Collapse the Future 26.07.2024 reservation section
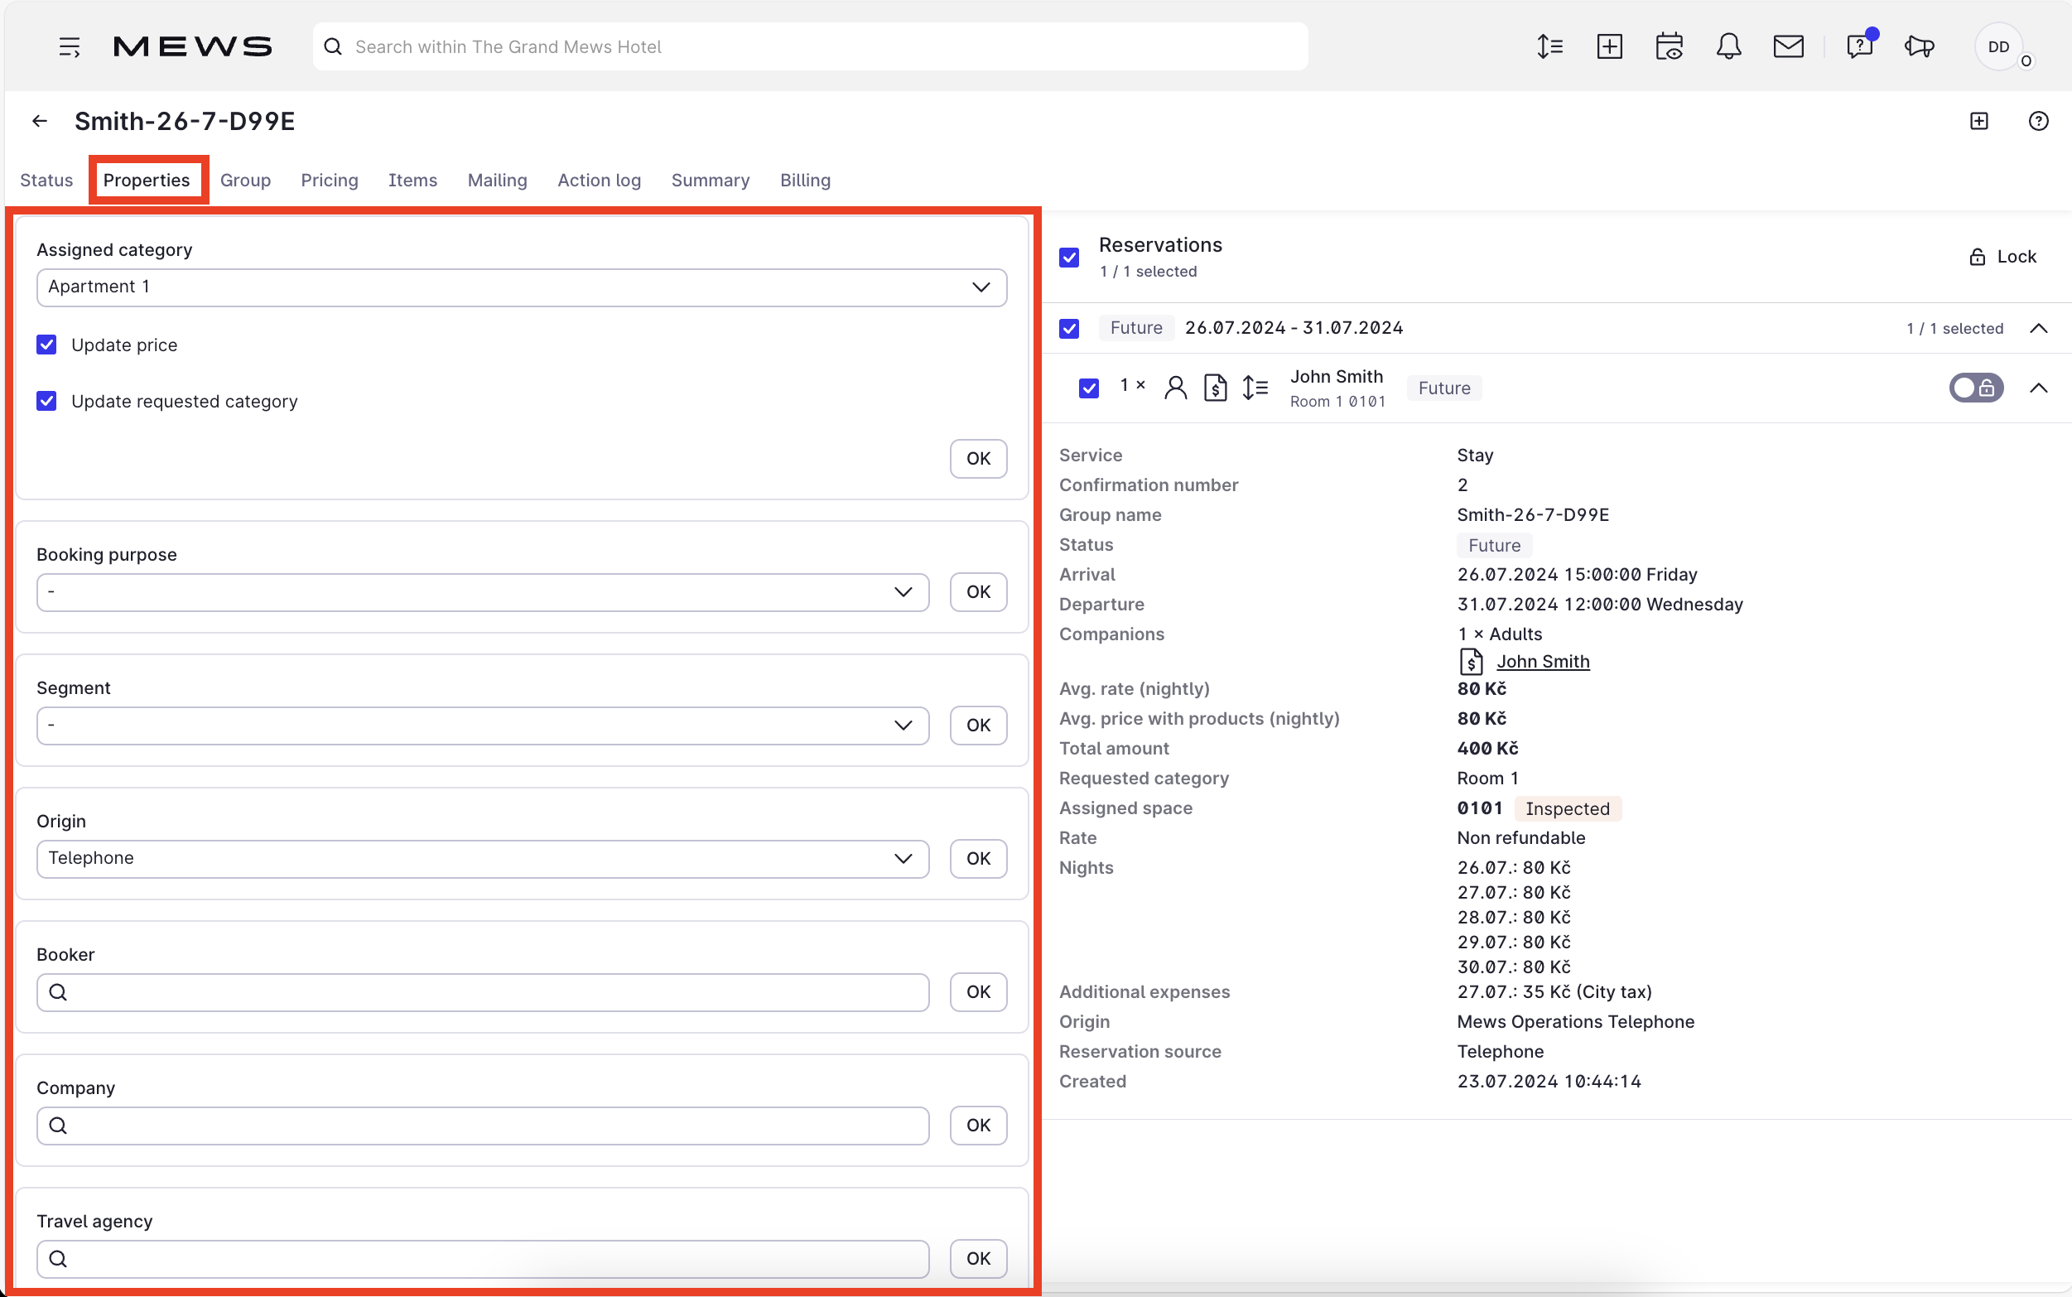2072x1297 pixels. tap(2040, 327)
